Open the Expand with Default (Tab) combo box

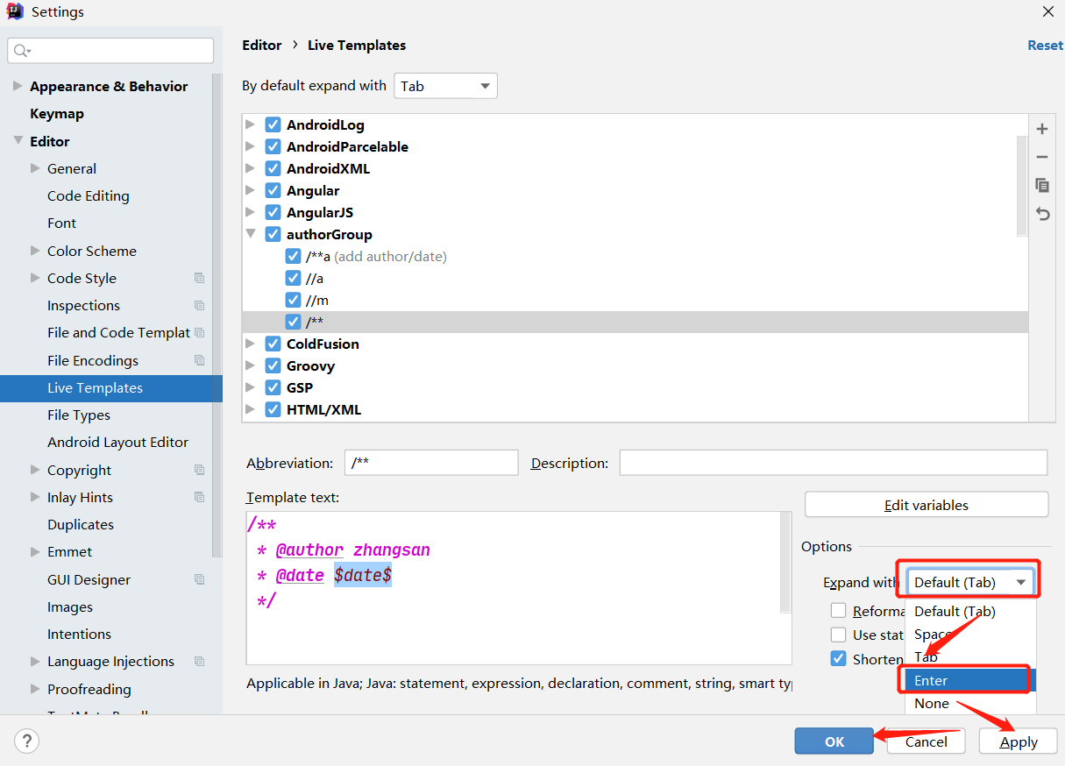[x=969, y=582]
